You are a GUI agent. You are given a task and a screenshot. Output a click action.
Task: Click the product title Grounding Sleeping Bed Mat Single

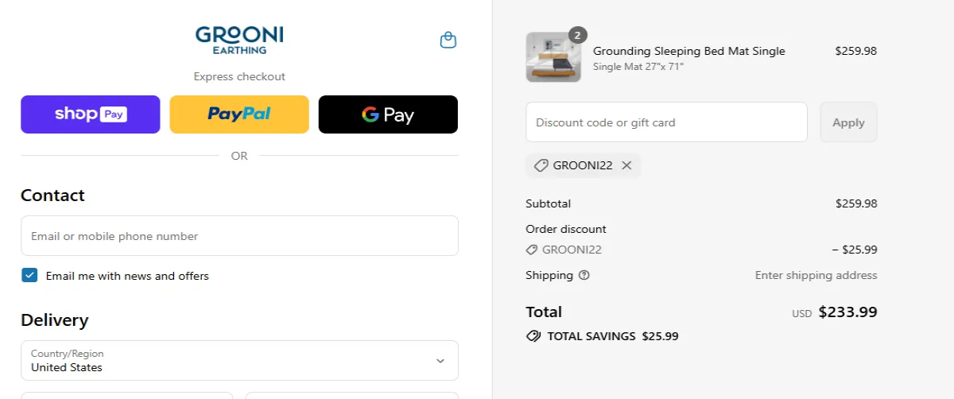click(x=689, y=51)
